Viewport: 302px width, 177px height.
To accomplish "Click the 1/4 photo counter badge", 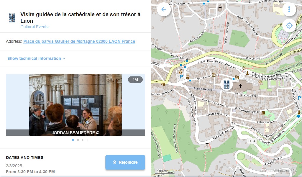I will pos(135,80).
